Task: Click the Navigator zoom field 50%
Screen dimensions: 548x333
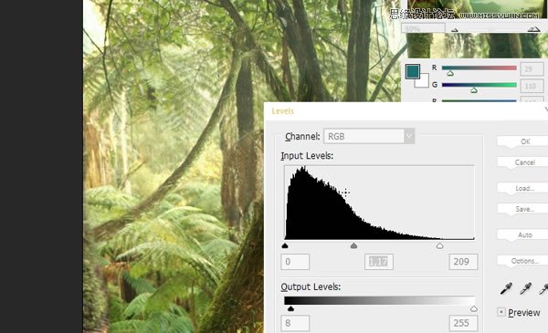Action: pos(423,28)
